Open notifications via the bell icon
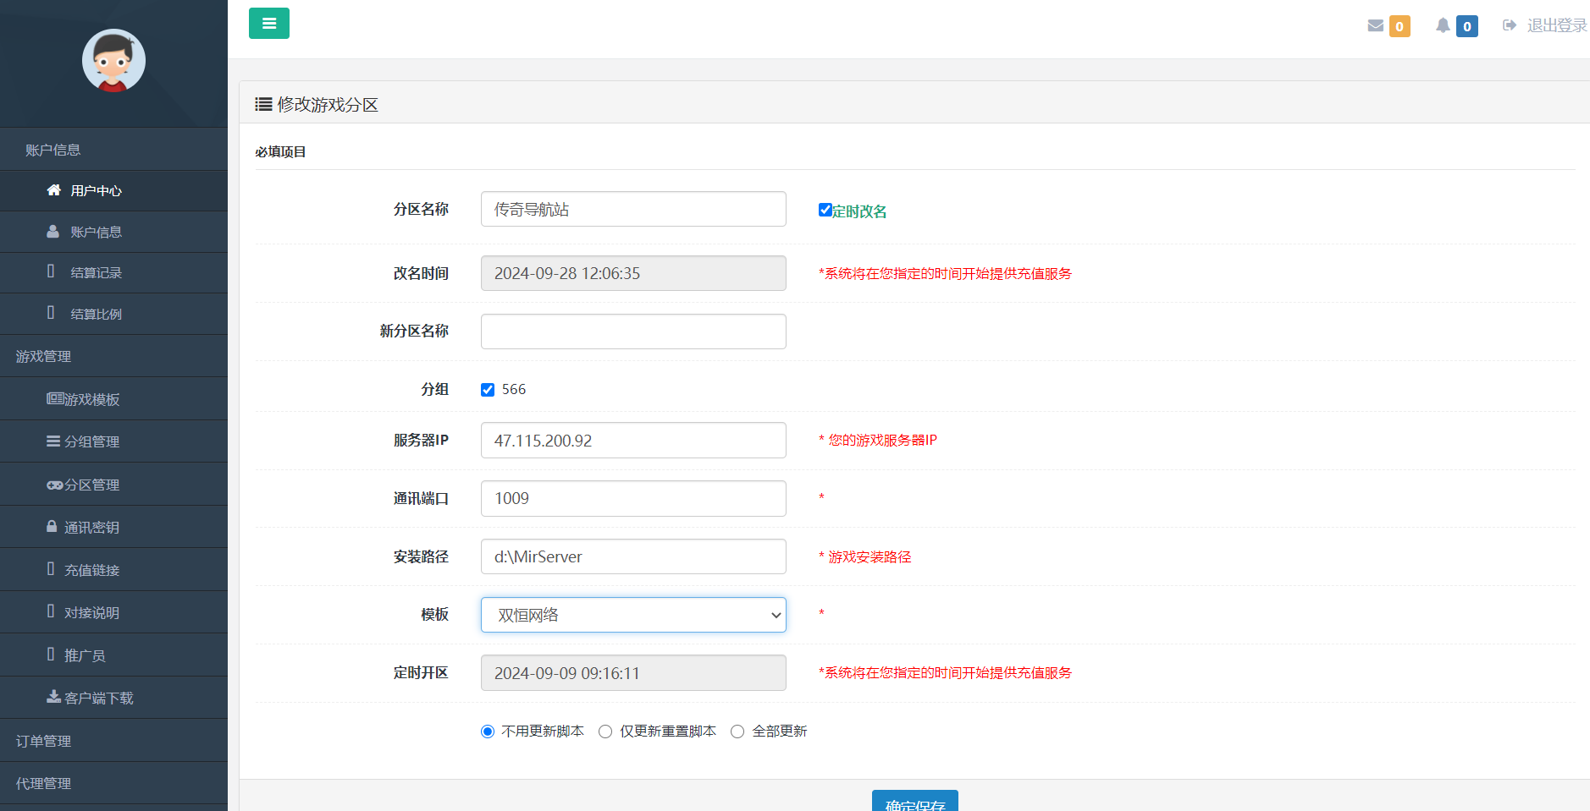This screenshot has height=811, width=1590. pyautogui.click(x=1444, y=25)
